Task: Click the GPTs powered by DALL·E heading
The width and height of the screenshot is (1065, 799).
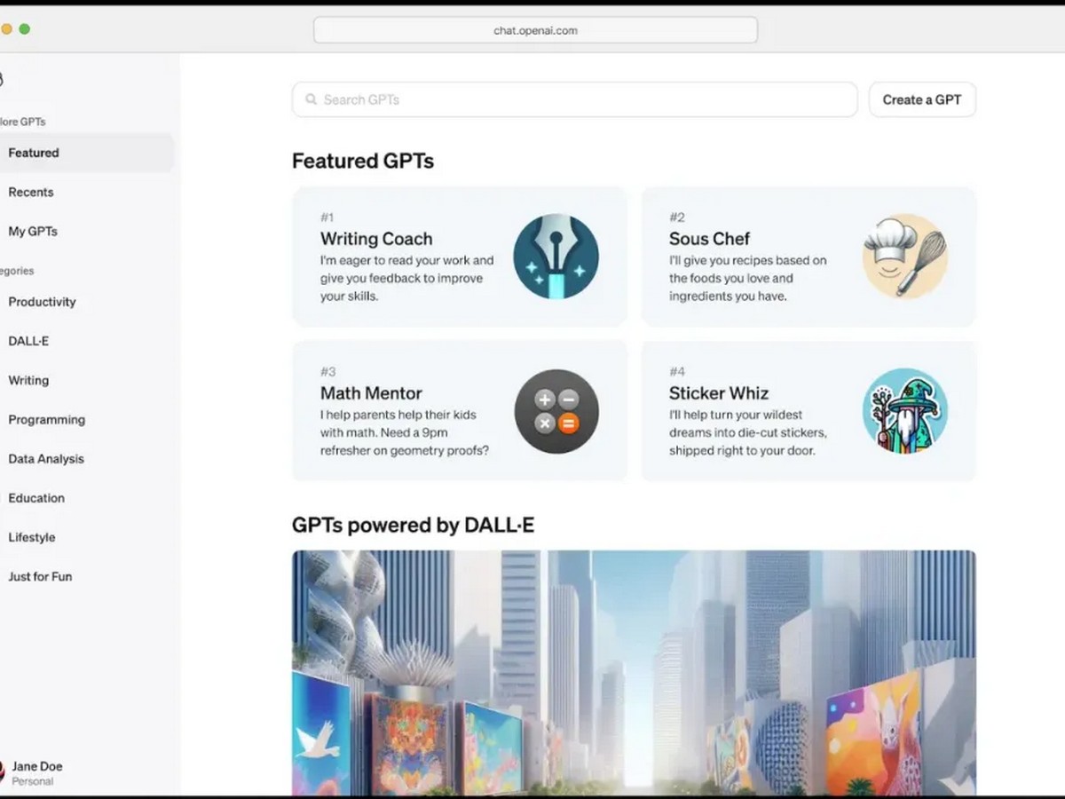Action: pos(413,525)
